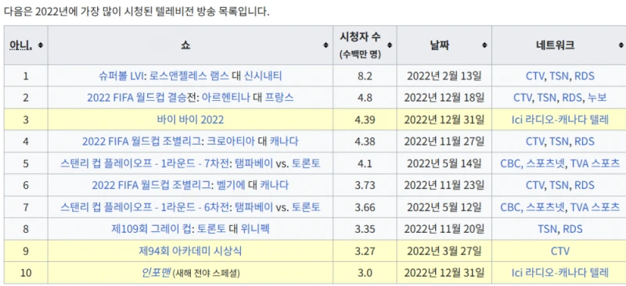Viewport: 626px width, 286px height.
Task: Select the date 2022년 12월 18일
Action: 444,98
